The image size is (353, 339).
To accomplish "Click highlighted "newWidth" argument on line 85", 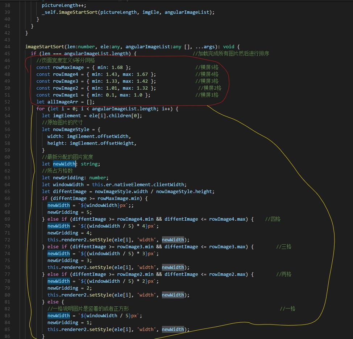I will 173,329.
